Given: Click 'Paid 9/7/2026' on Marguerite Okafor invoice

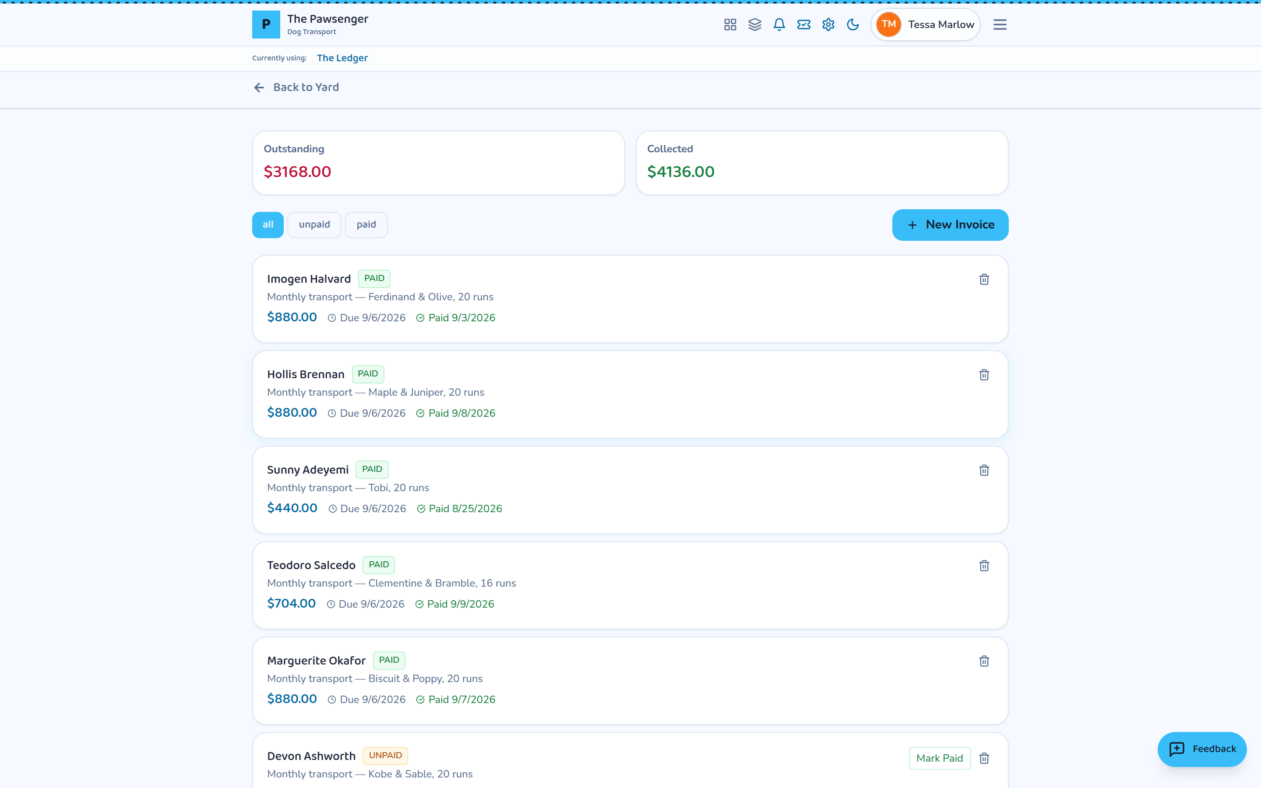Looking at the screenshot, I should pyautogui.click(x=461, y=700).
